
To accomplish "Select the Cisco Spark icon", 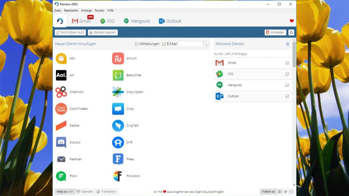I will (x=118, y=92).
